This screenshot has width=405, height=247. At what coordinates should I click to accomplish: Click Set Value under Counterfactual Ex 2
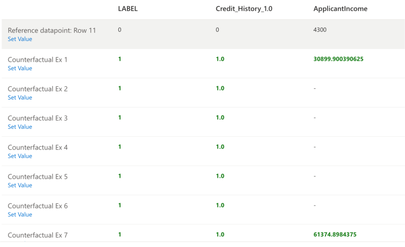(20, 97)
